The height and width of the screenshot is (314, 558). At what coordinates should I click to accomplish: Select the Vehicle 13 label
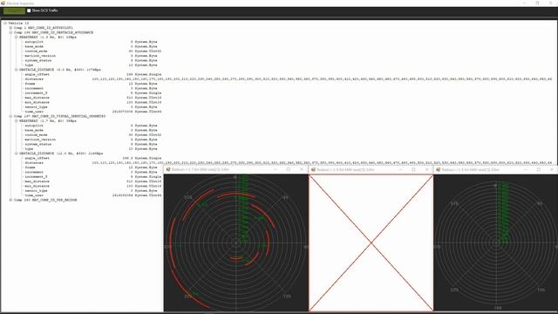tap(18, 24)
